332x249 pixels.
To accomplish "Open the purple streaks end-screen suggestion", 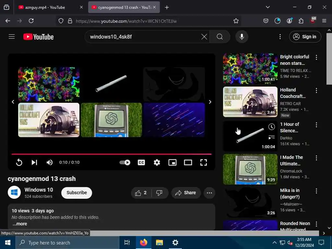I will [x=174, y=120].
